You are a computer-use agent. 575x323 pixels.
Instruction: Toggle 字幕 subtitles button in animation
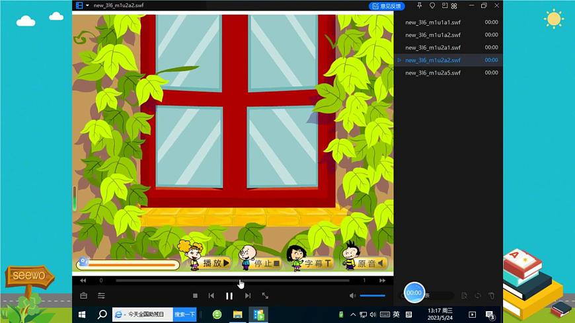click(x=317, y=264)
